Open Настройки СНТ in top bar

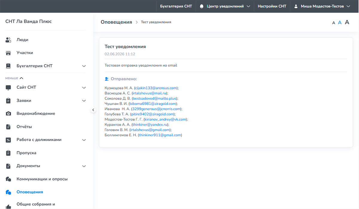click(x=272, y=6)
